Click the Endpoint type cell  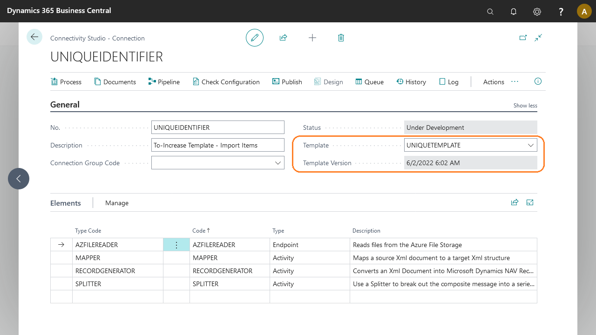coord(310,245)
